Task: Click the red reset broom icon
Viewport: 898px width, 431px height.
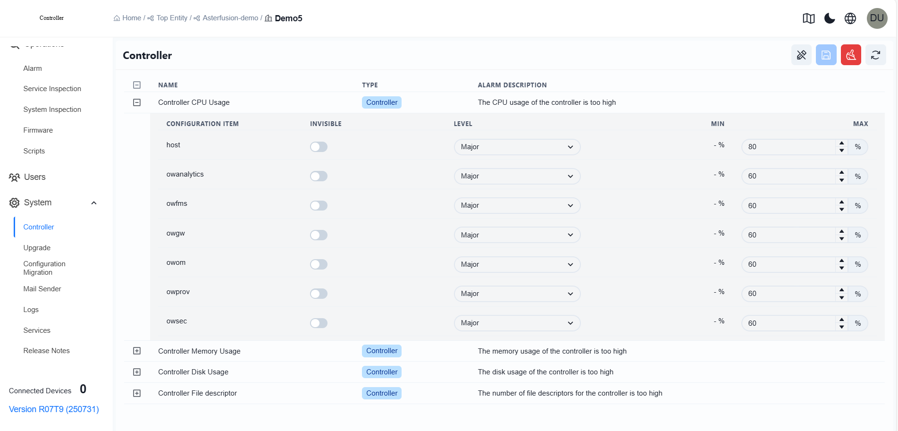Action: (x=851, y=55)
